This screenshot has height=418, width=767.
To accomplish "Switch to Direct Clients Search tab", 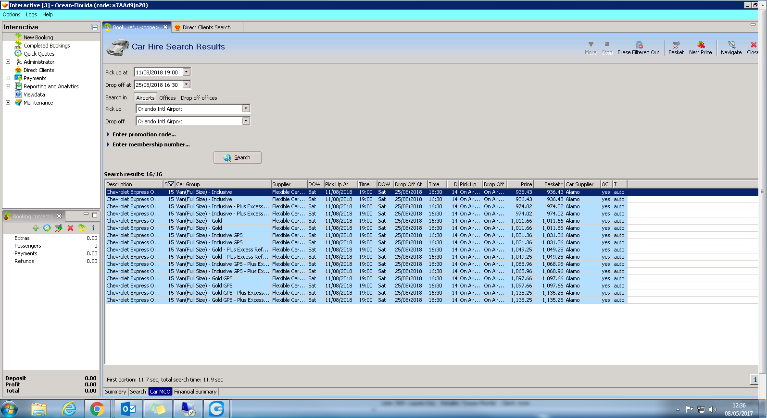I will (207, 27).
